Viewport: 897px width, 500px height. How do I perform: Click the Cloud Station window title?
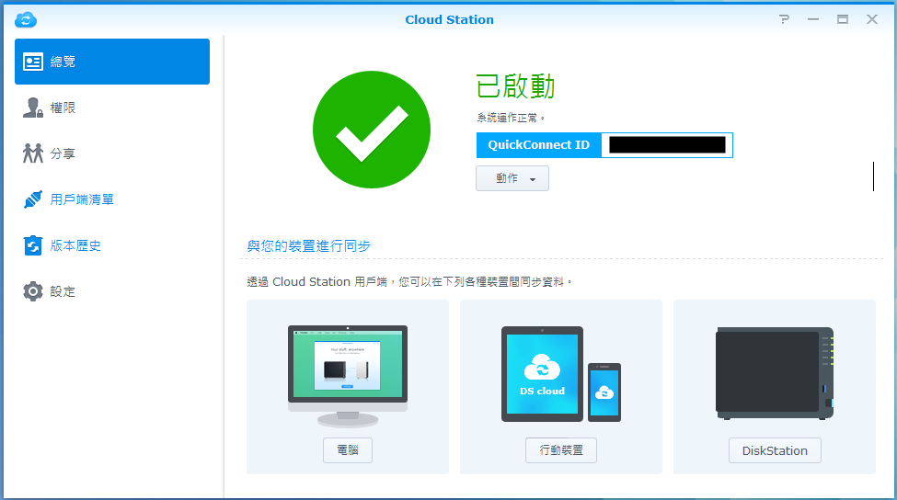click(449, 19)
